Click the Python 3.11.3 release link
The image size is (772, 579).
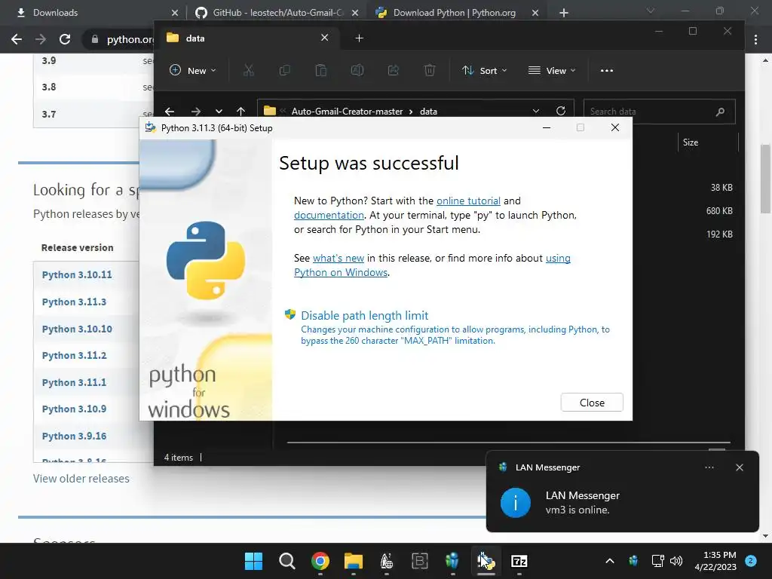coord(74,302)
